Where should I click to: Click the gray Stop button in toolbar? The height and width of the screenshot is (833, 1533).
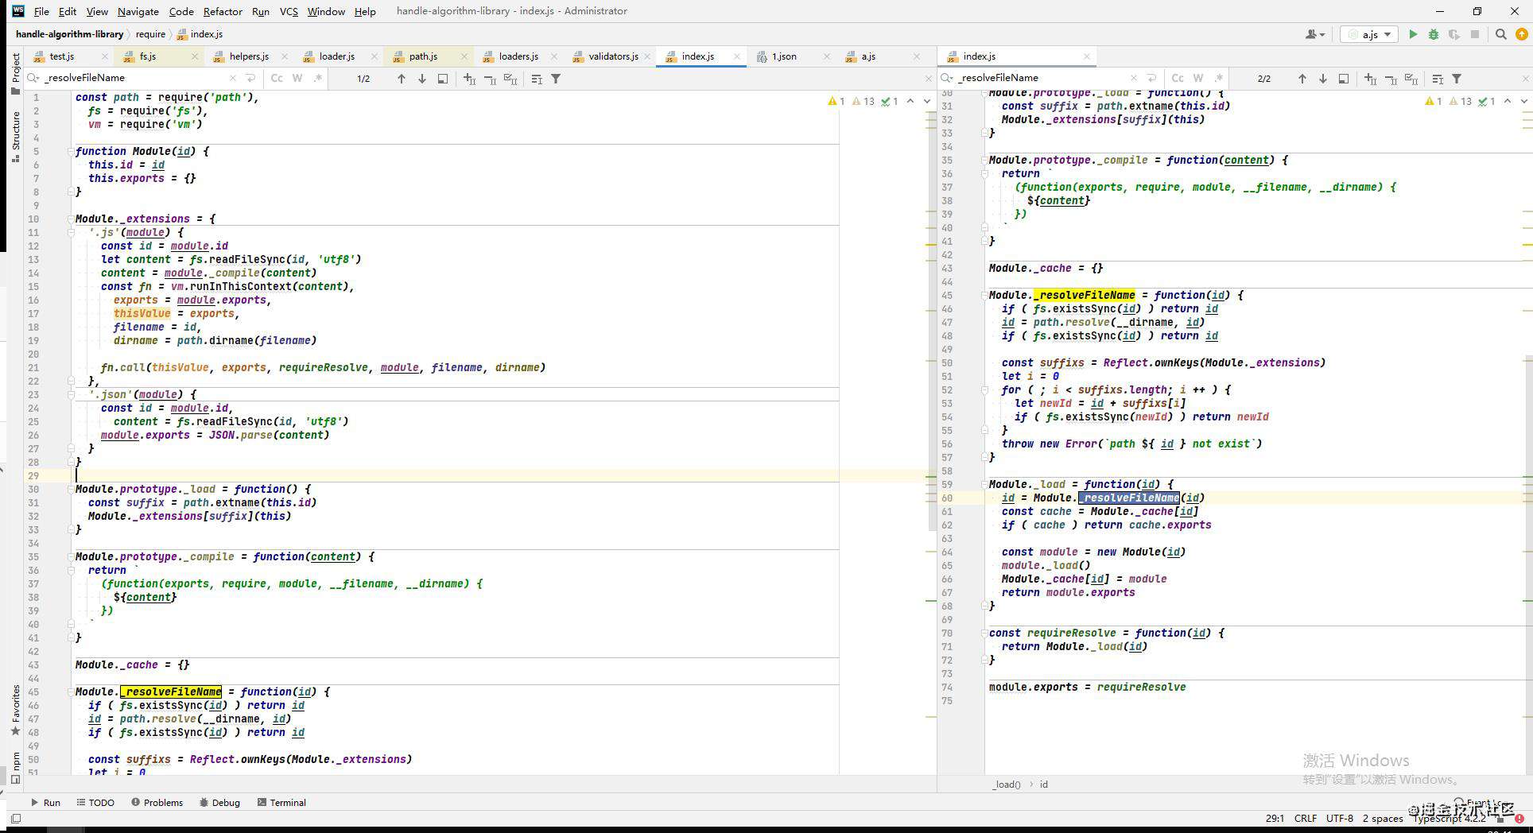tap(1475, 34)
